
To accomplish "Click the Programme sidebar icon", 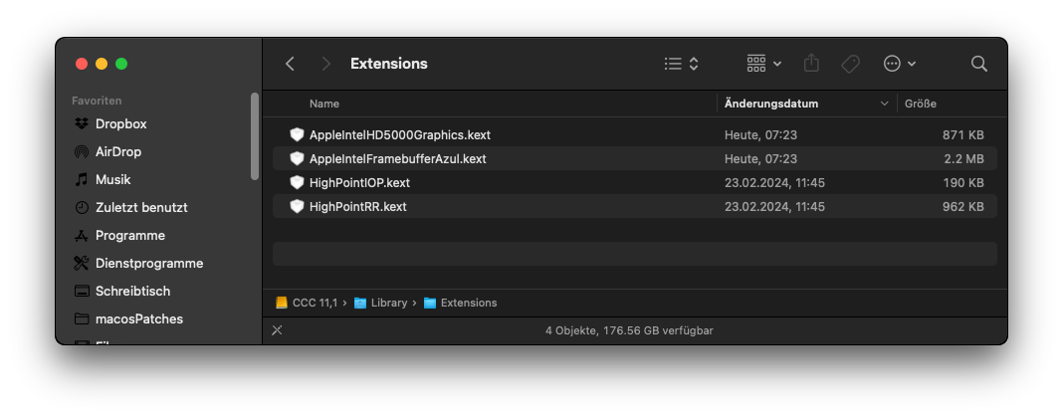I will pos(82,235).
